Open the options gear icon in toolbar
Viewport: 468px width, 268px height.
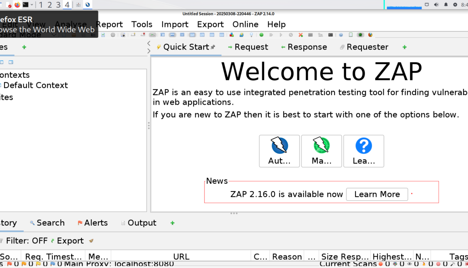[x=113, y=35]
